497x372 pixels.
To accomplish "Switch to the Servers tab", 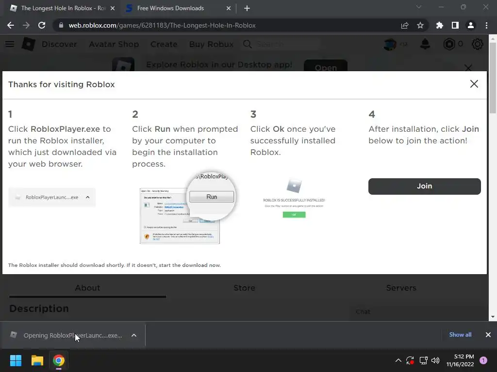I will pos(401,288).
